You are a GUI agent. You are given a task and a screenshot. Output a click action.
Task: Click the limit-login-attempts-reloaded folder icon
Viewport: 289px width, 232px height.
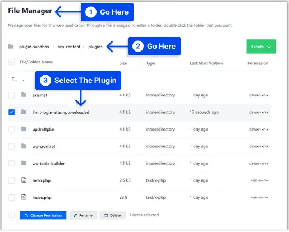pos(24,112)
